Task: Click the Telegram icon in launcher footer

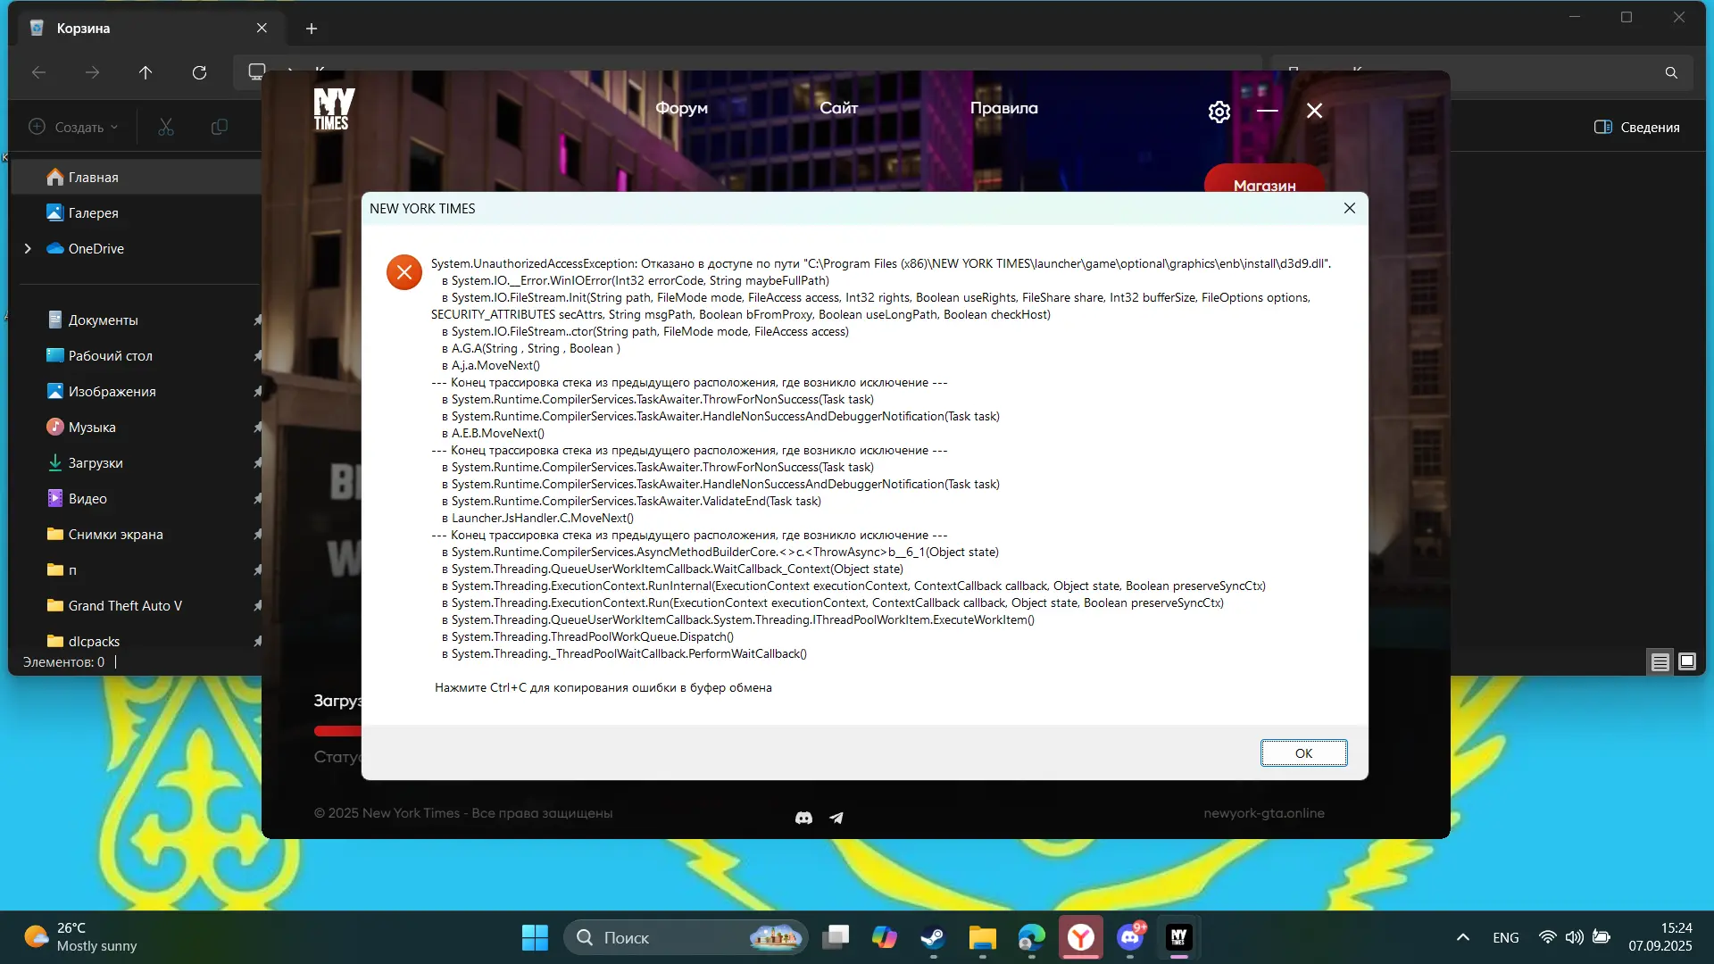Action: pyautogui.click(x=836, y=818)
